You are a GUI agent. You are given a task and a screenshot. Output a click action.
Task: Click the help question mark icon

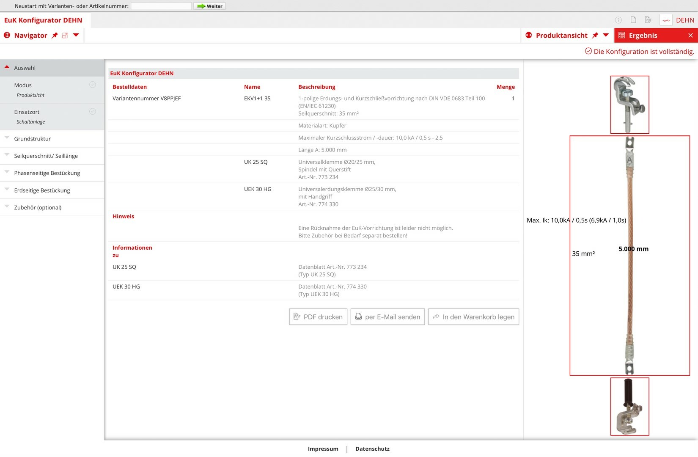(x=618, y=20)
